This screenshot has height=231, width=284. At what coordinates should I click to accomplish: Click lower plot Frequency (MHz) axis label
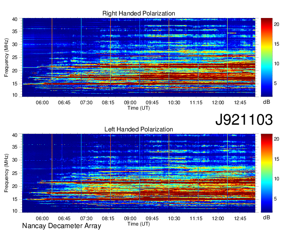(x=6, y=173)
